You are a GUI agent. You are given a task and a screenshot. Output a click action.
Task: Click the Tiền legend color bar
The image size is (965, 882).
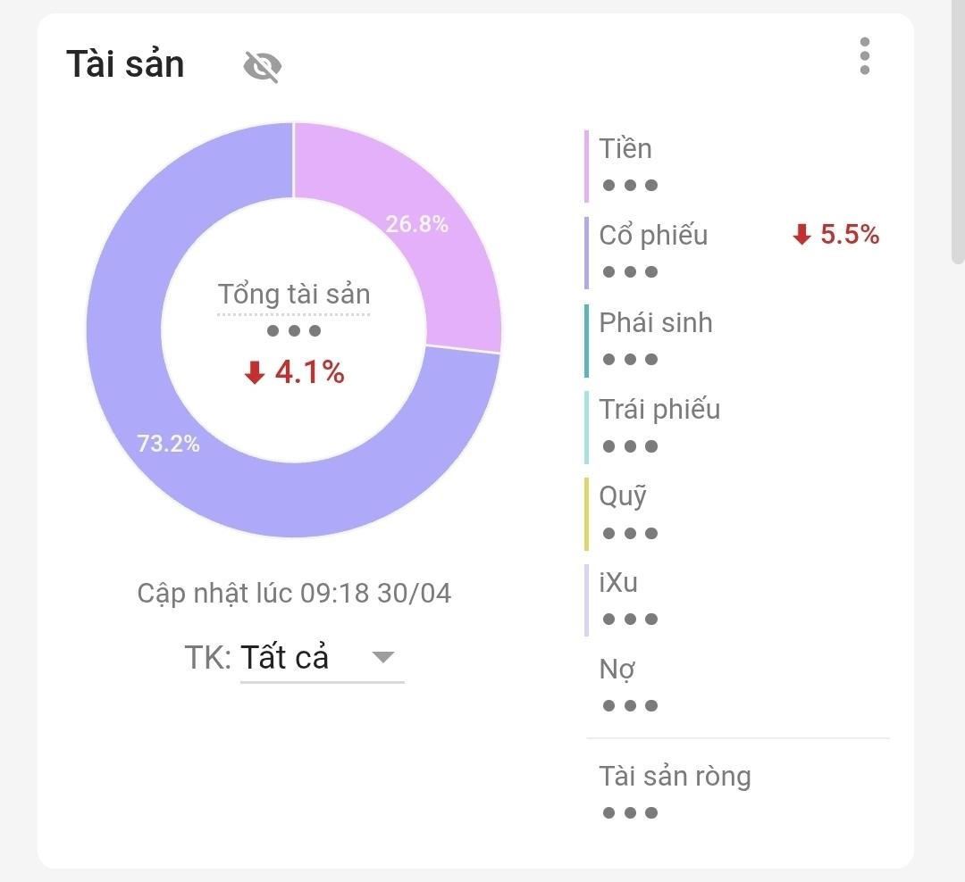click(x=586, y=166)
